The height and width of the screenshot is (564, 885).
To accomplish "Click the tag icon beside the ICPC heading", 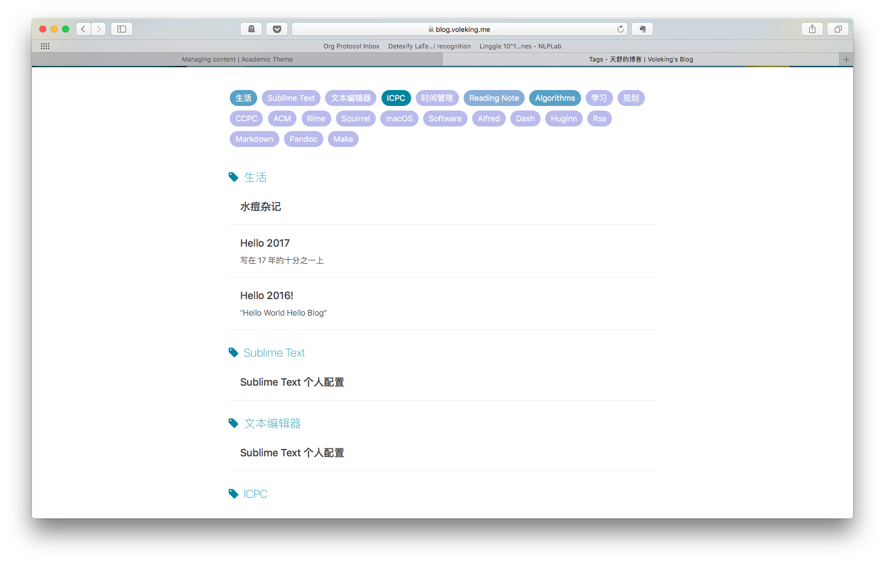I will point(233,493).
